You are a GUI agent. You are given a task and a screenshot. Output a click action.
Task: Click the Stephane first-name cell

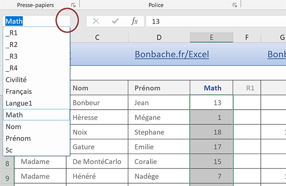tap(159, 132)
